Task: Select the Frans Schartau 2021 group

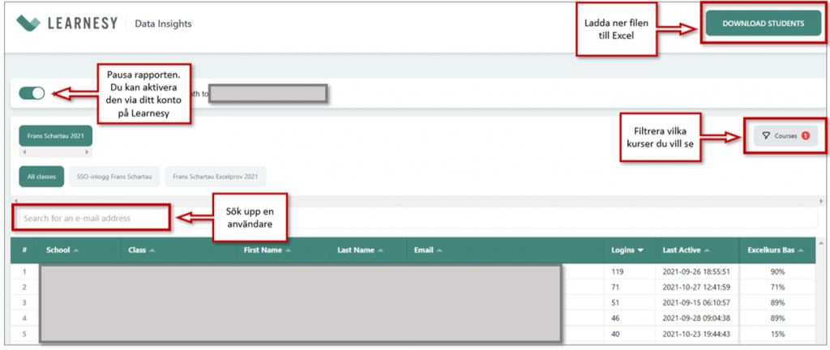Action: pos(56,136)
